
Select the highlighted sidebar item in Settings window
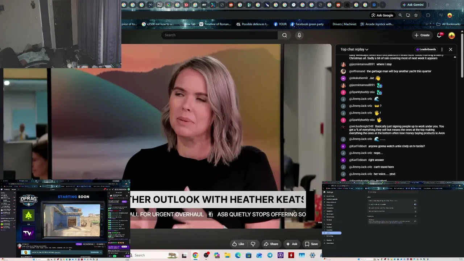tap(332, 233)
